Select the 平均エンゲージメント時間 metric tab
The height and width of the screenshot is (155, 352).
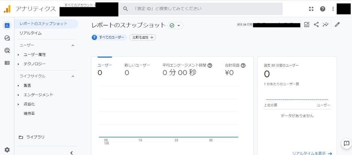click(187, 70)
